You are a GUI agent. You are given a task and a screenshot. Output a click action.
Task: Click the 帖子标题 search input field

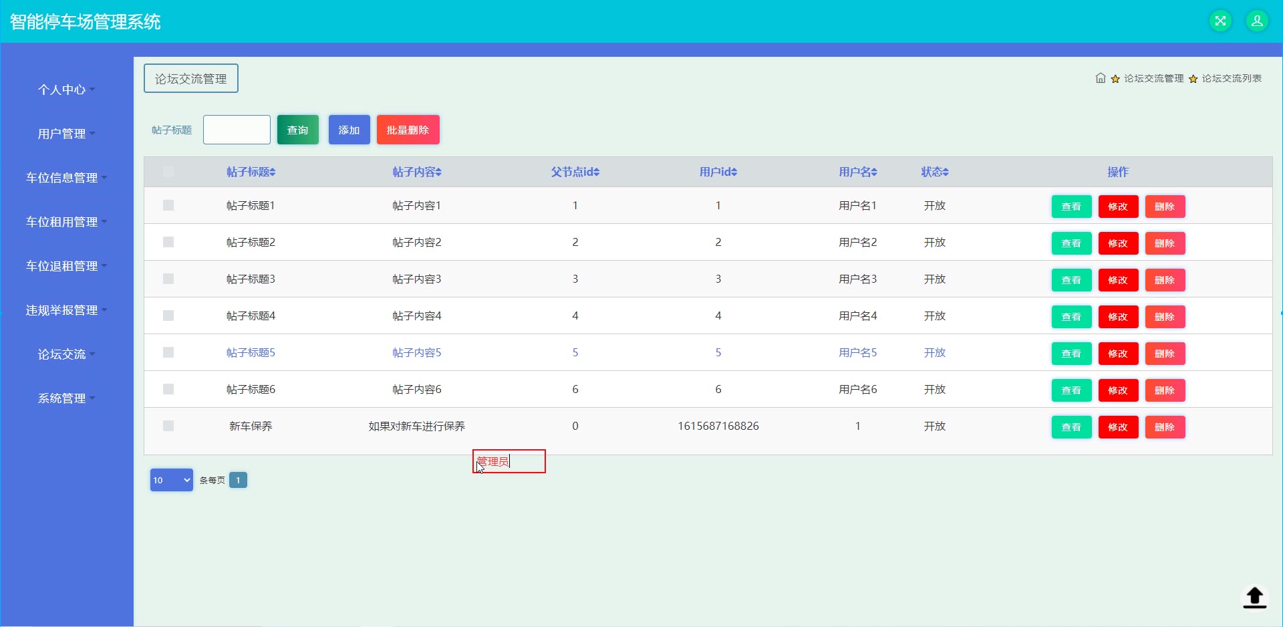[x=237, y=130]
